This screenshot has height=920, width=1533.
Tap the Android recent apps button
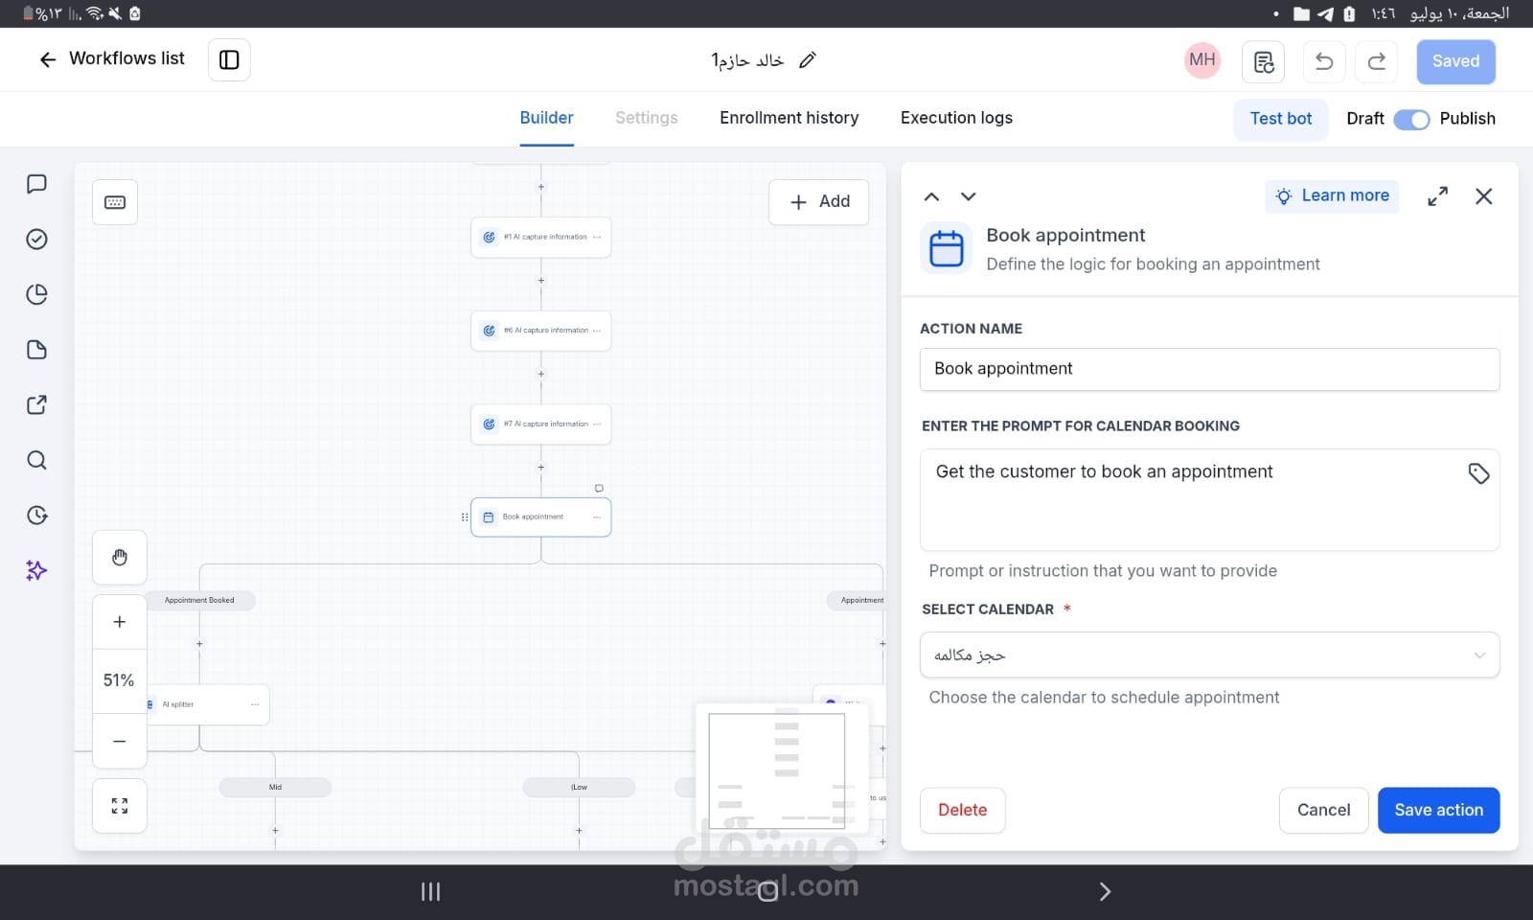(431, 892)
